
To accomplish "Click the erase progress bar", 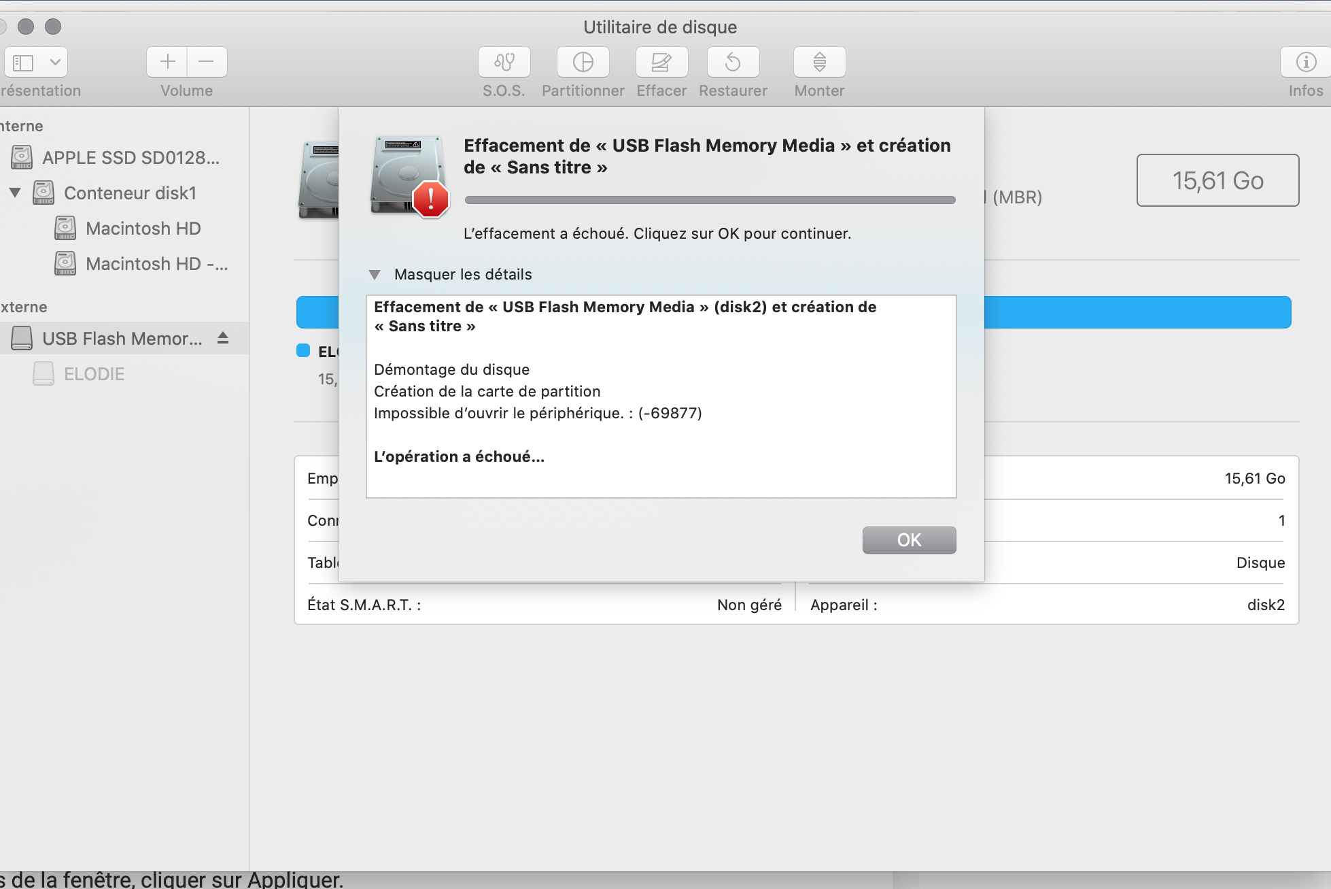I will tap(710, 200).
